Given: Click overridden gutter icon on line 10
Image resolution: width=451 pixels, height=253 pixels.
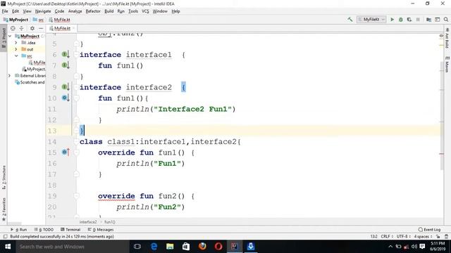Looking at the screenshot, I should 66,98.
